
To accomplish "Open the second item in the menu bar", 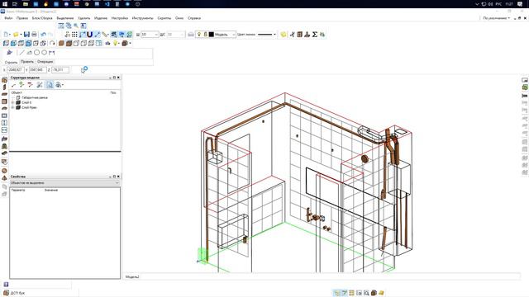I will 22,18.
